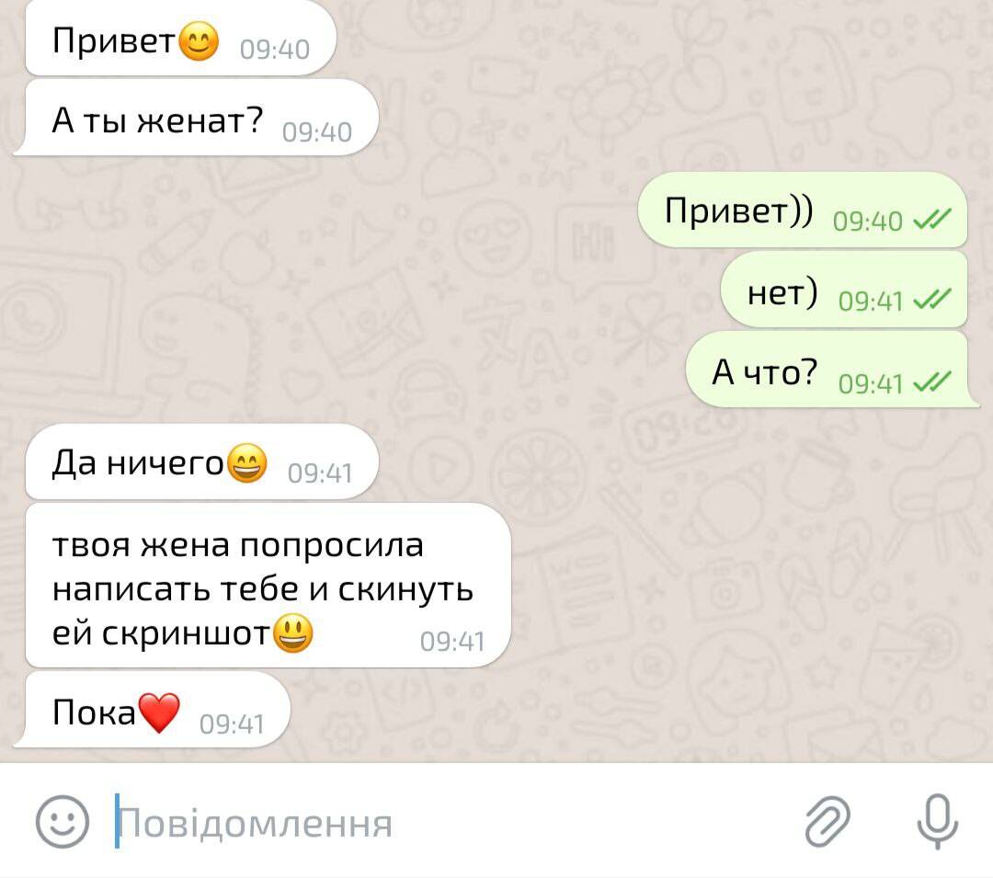Select the outgoing 'Привет))' message
The image size is (993, 878).
[x=803, y=210]
